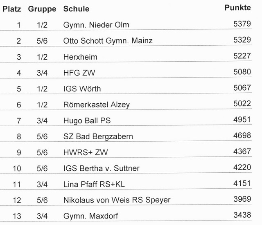Image resolution: width=262 pixels, height=225 pixels.
Task: Select the Gymn. Nieder Olm row
Action: click(126, 25)
